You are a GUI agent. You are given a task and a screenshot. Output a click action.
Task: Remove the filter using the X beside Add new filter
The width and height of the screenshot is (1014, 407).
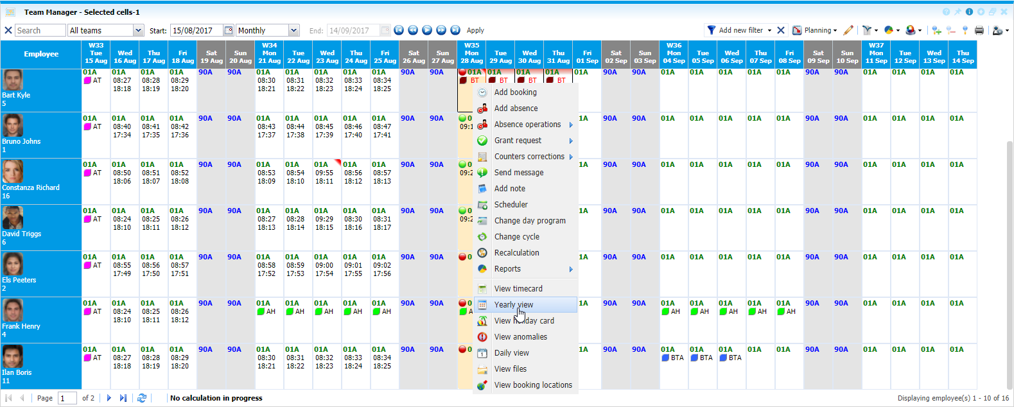point(781,30)
